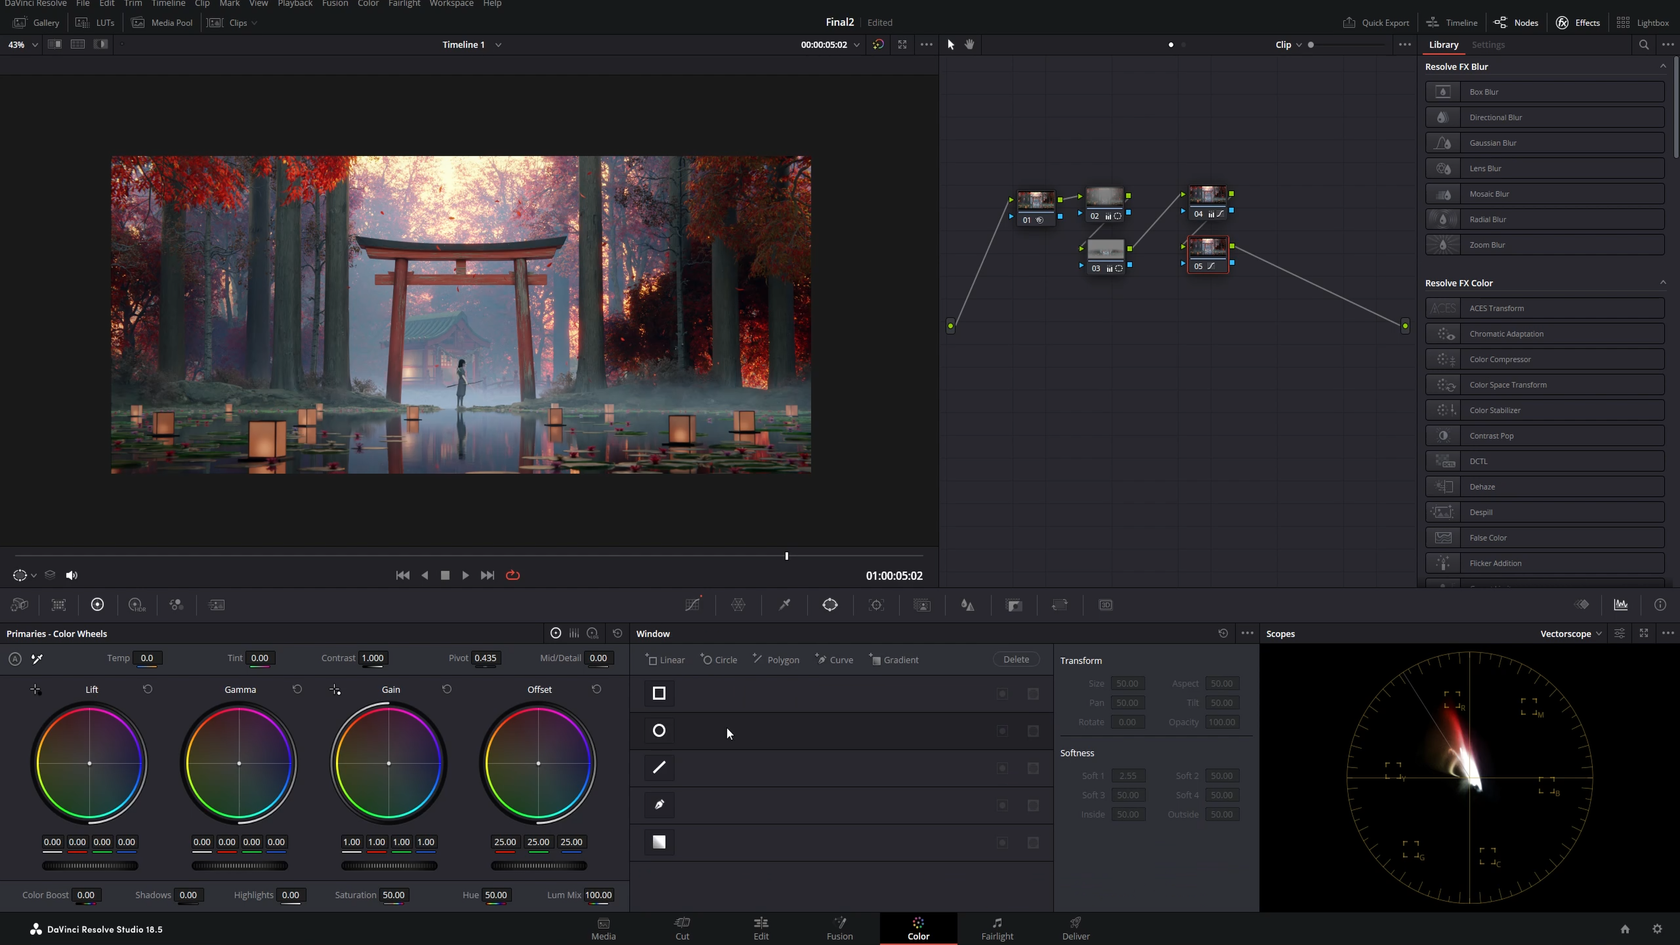This screenshot has height=945, width=1680.
Task: Switch to the Fusion page
Action: point(840,928)
